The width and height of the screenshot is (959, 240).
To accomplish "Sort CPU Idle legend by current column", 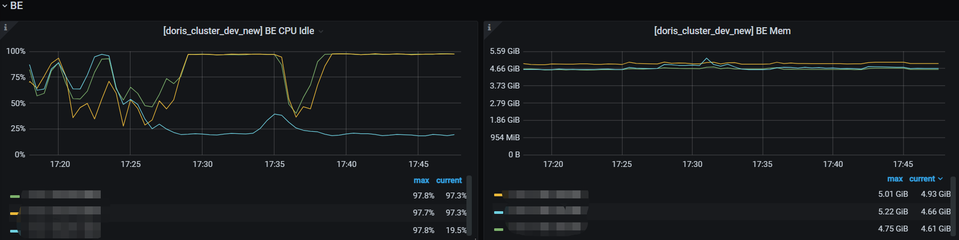I will point(449,181).
